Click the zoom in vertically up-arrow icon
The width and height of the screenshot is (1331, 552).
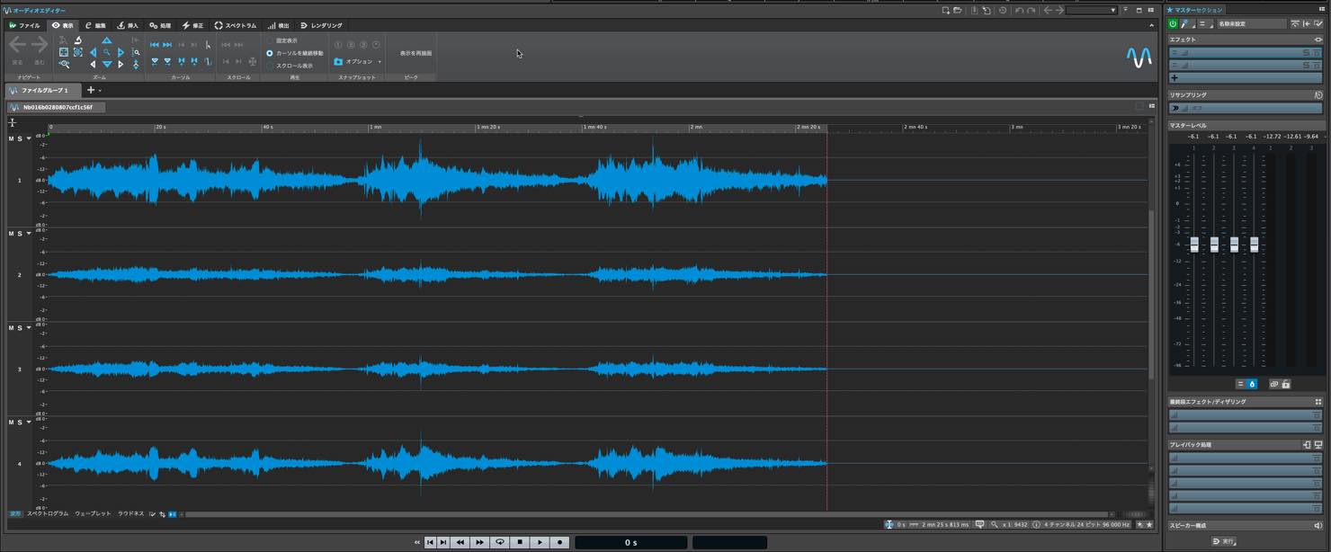(106, 40)
